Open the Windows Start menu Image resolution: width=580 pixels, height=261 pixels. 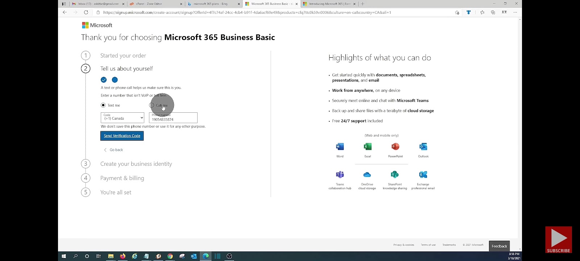tap(64, 256)
